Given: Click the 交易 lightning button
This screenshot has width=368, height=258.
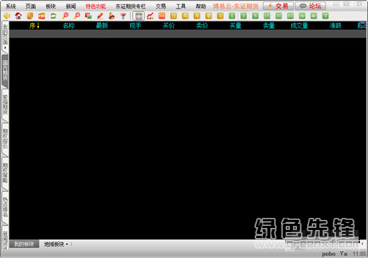Looking at the screenshot, I should (x=278, y=6).
